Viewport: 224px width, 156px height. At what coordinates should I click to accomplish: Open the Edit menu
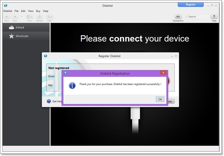[23, 11]
